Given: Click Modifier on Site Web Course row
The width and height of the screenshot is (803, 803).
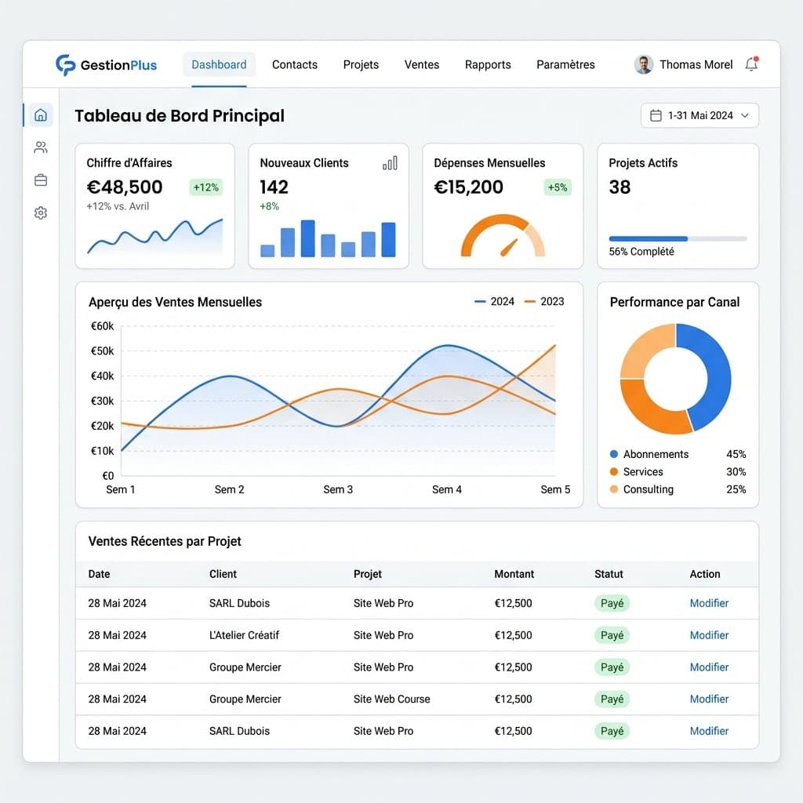Looking at the screenshot, I should click(709, 699).
